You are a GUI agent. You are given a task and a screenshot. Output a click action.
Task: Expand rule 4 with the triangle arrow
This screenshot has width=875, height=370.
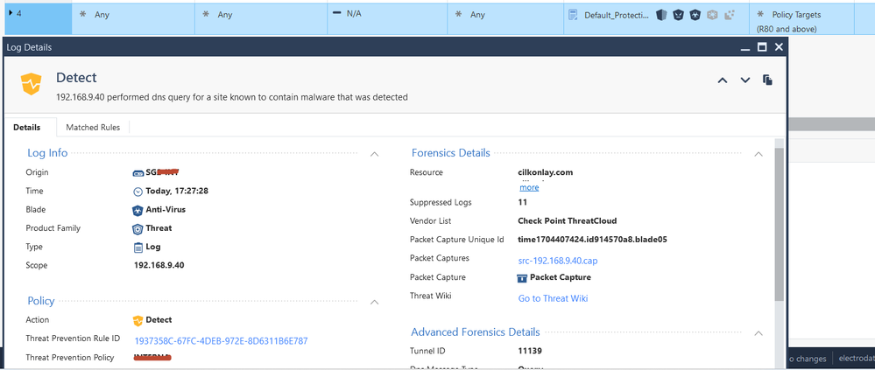(11, 13)
